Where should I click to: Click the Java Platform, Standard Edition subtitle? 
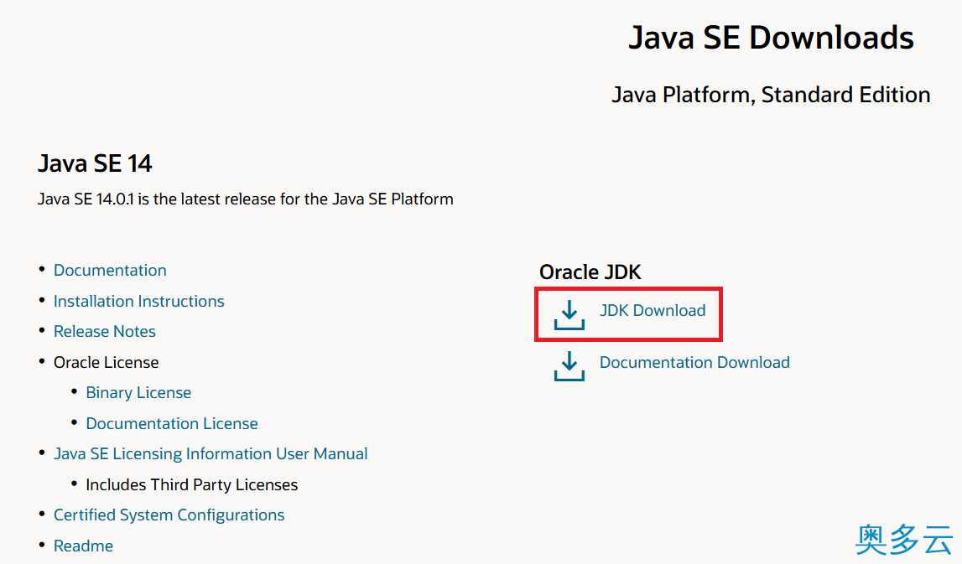point(772,95)
